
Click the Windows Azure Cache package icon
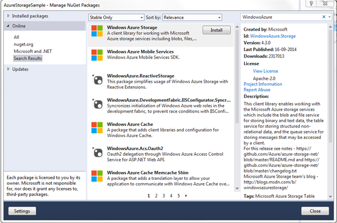[x=98, y=128]
